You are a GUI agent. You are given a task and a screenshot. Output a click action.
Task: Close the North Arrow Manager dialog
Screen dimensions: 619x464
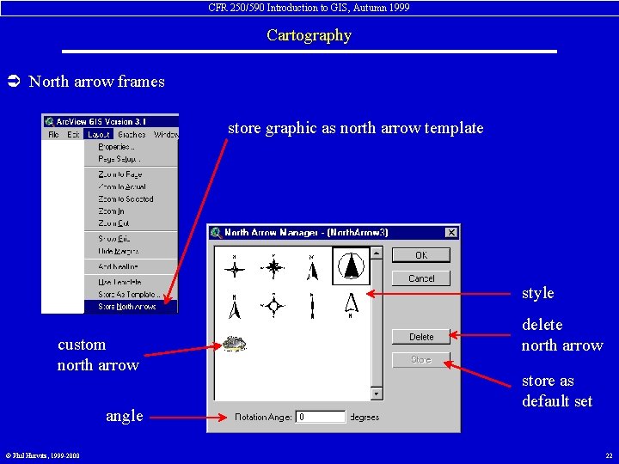click(450, 232)
